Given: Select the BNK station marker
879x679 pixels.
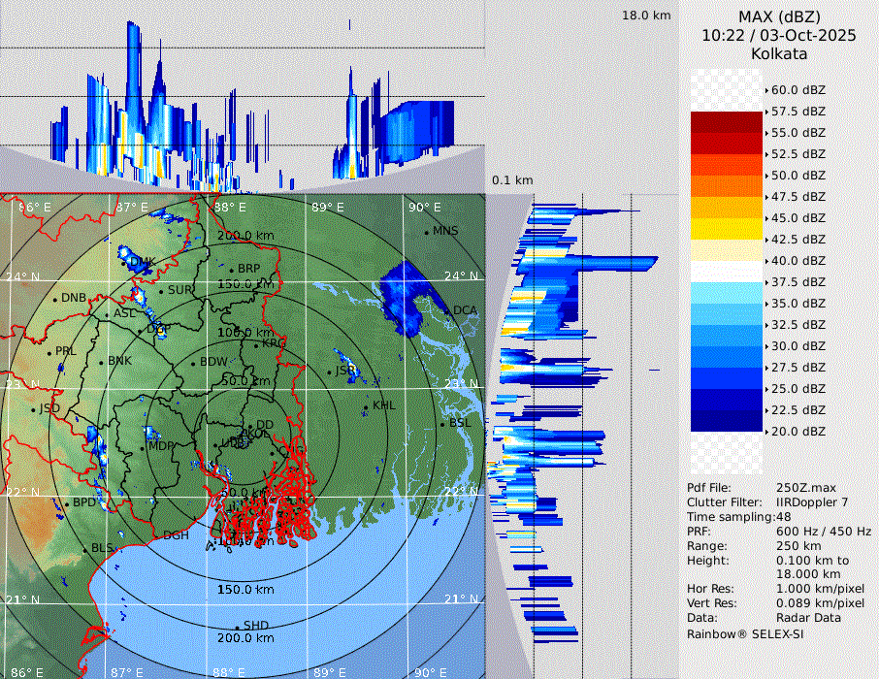Looking at the screenshot, I should coord(101,361).
